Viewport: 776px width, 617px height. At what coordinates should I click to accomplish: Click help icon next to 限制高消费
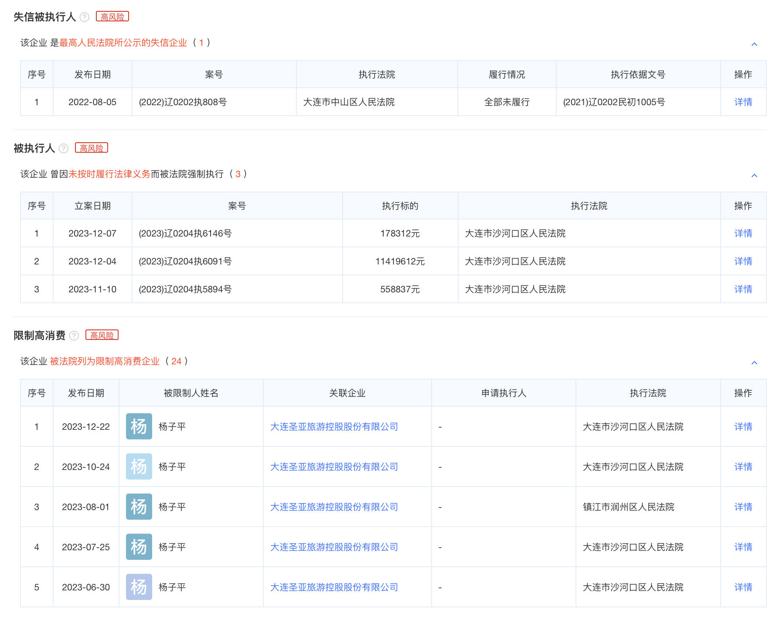coord(74,336)
